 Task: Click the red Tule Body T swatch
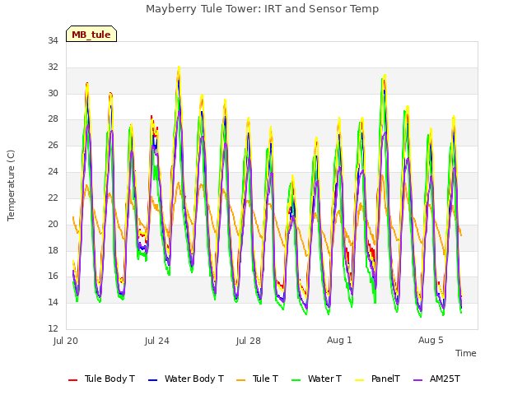[73, 380]
